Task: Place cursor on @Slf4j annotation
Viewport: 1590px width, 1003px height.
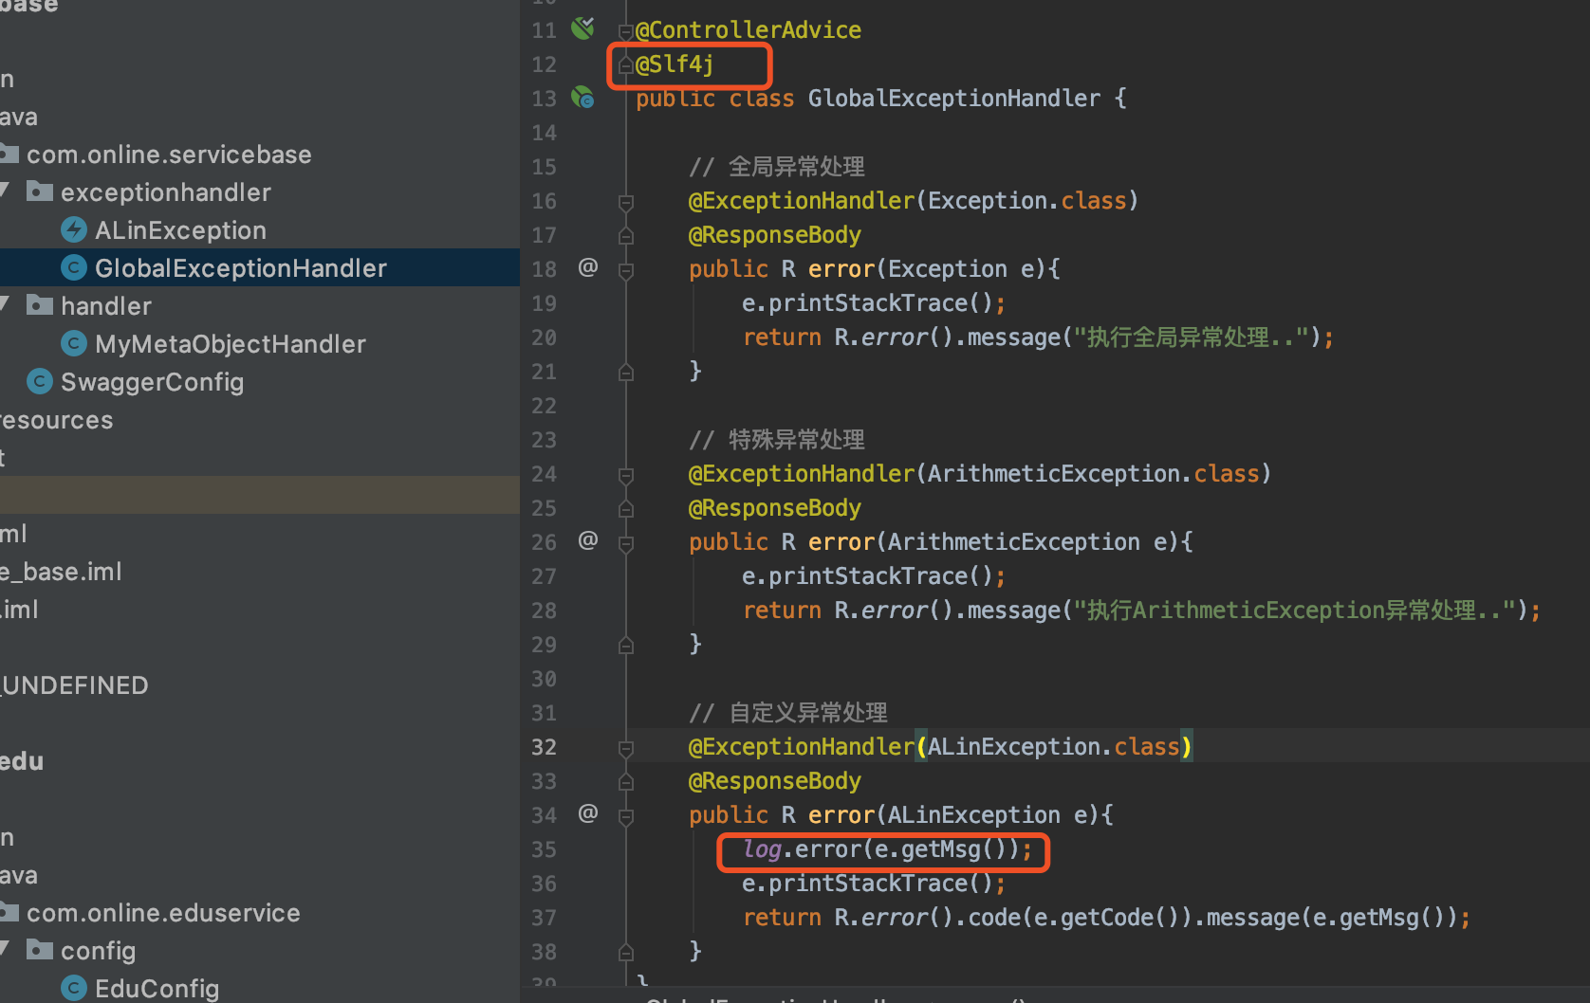Action: click(675, 64)
